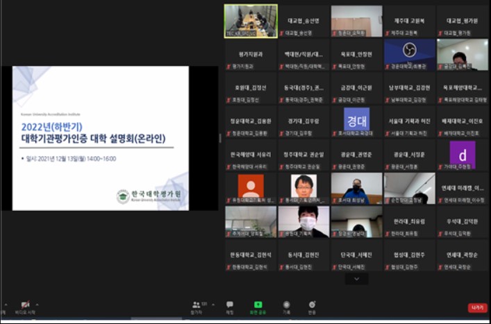Show next page of participants chevron
The image size is (491, 324).
[356, 279]
